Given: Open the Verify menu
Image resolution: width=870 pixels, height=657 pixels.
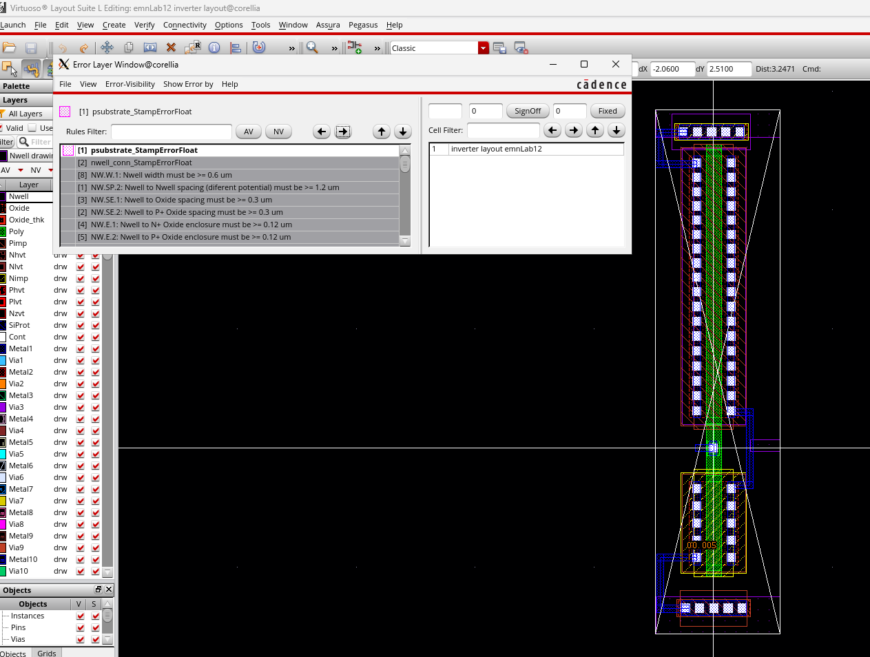Looking at the screenshot, I should coord(144,25).
